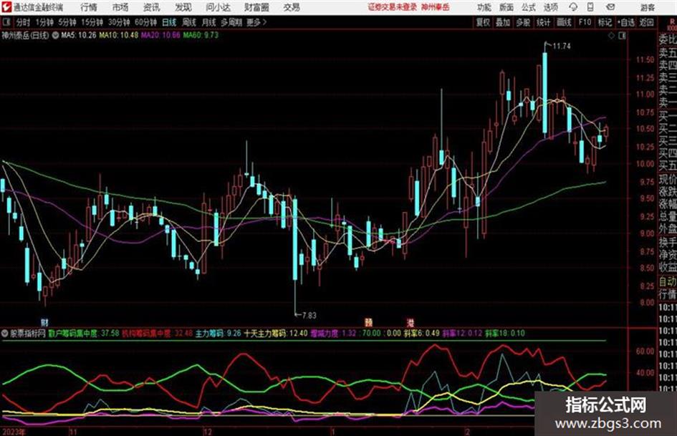Open the 市场 menu
Image resolution: width=677 pixels, height=436 pixels.
120,7
